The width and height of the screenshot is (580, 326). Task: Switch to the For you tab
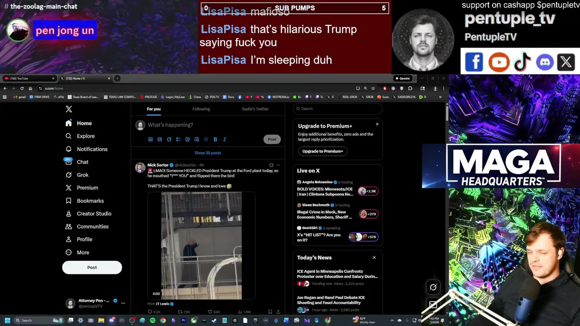click(154, 109)
